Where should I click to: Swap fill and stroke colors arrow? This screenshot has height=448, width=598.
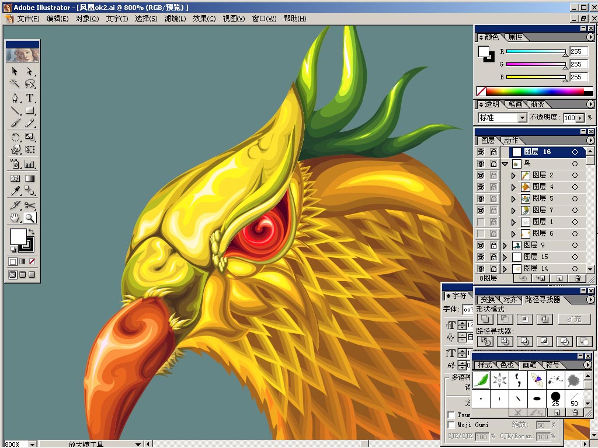pos(32,231)
